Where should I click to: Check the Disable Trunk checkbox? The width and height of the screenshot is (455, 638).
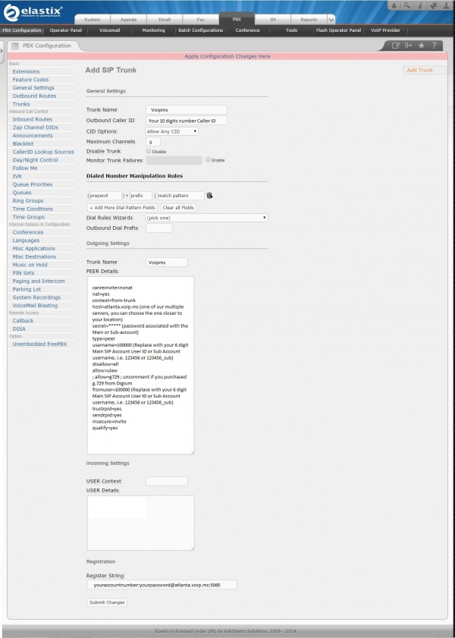click(x=149, y=151)
